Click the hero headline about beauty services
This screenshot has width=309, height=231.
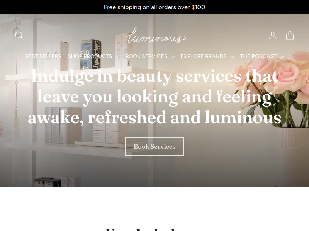pos(154,97)
